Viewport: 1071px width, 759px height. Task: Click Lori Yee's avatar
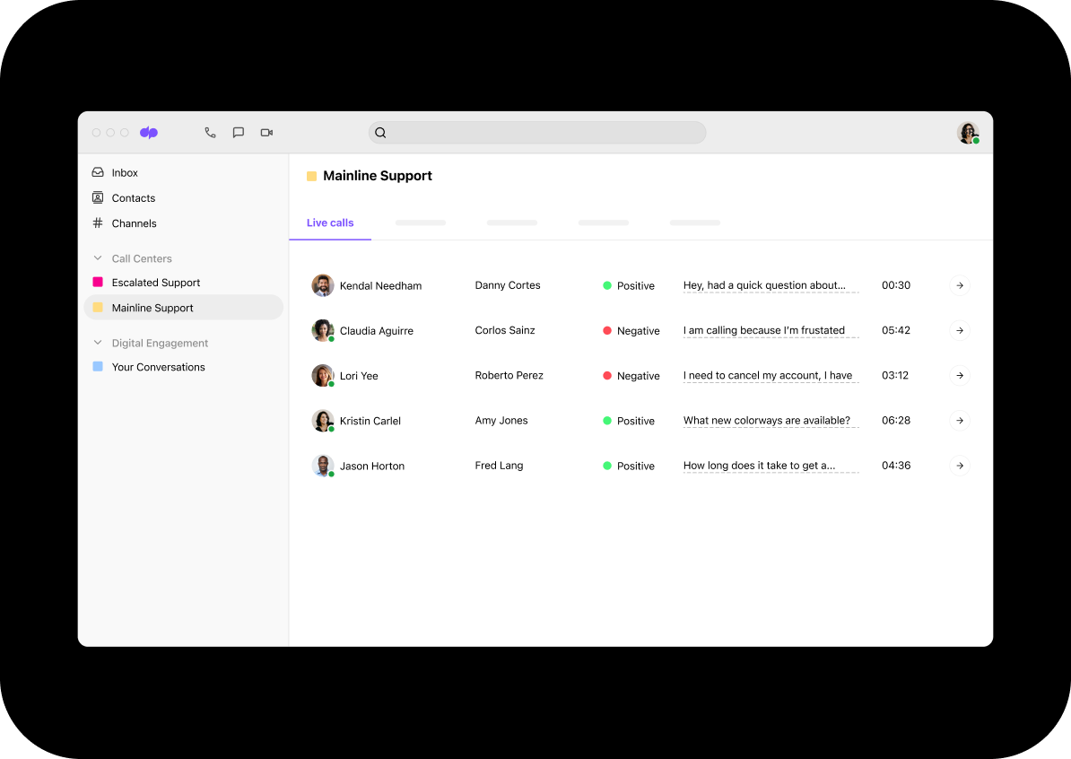pos(322,376)
